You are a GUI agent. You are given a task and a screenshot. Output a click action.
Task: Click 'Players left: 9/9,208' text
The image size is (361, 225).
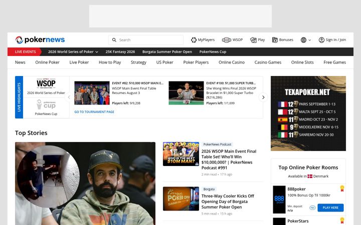126,103
